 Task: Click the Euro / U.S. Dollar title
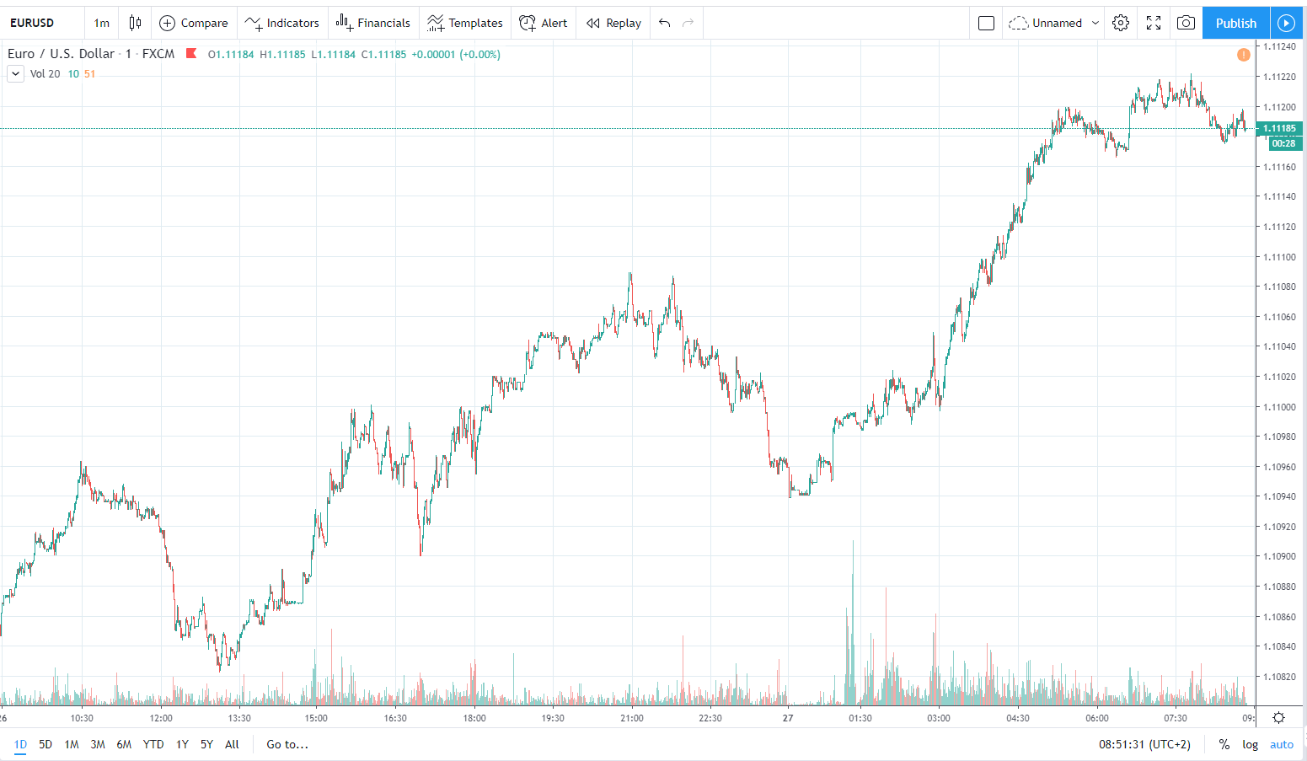tap(61, 54)
